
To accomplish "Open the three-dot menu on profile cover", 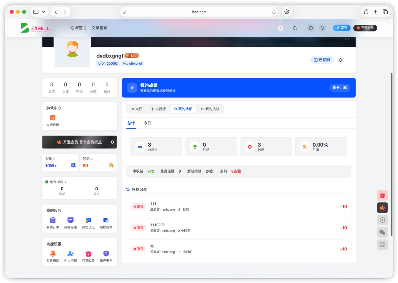I will click(x=347, y=39).
